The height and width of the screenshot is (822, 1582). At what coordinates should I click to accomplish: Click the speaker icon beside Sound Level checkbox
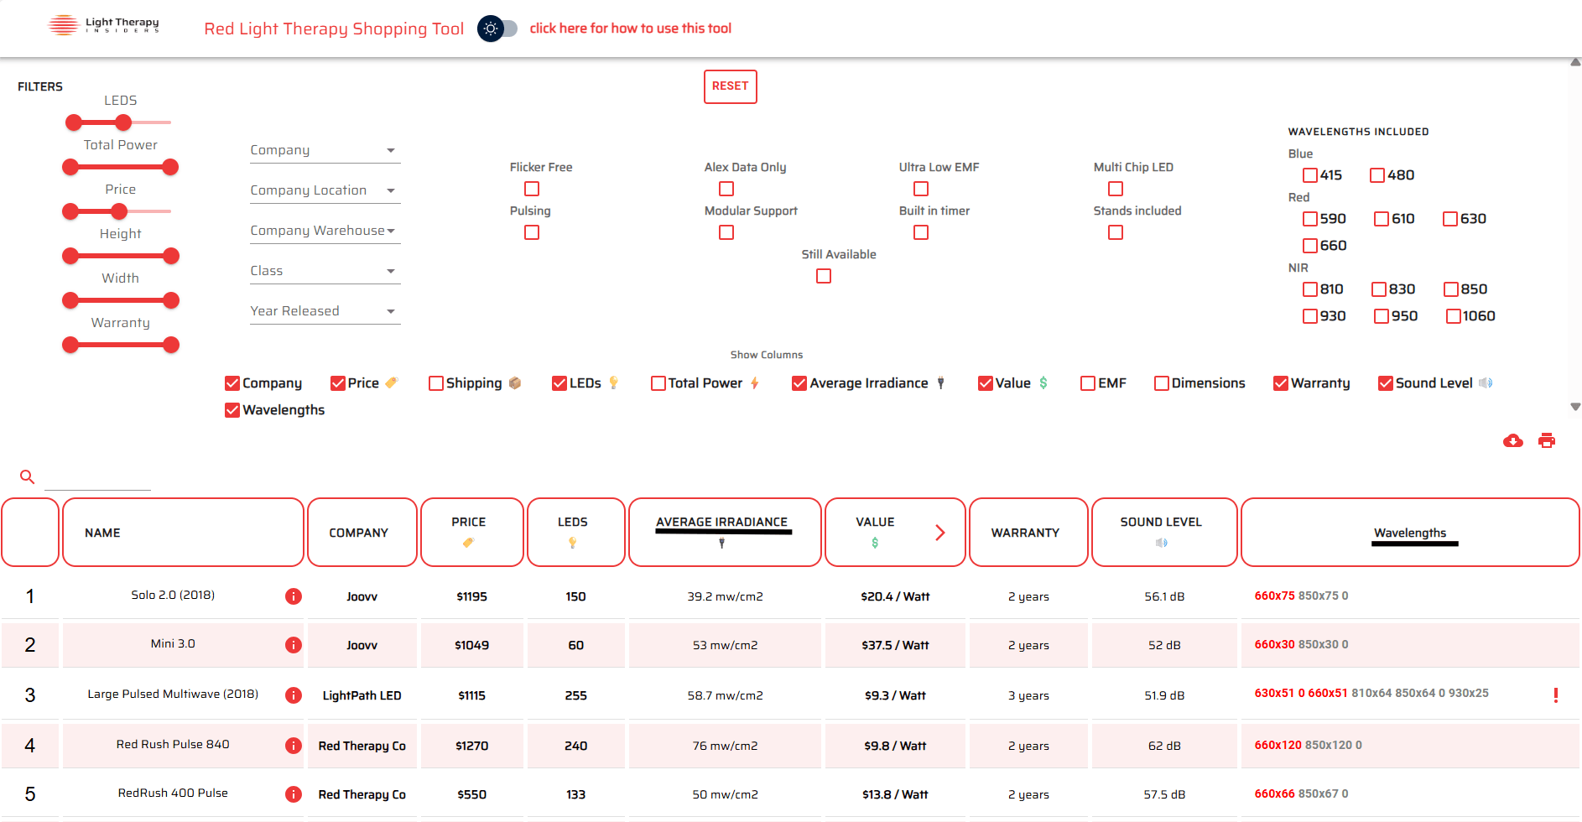pyautogui.click(x=1486, y=382)
